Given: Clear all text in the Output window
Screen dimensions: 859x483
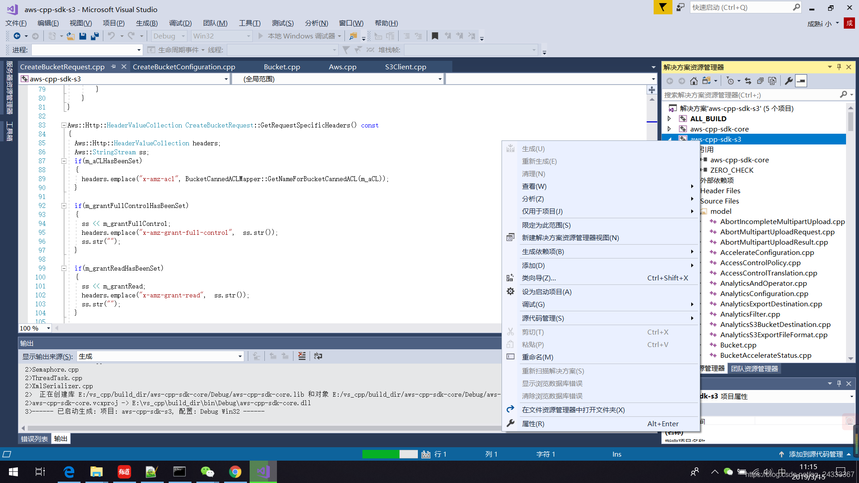Looking at the screenshot, I should [302, 356].
